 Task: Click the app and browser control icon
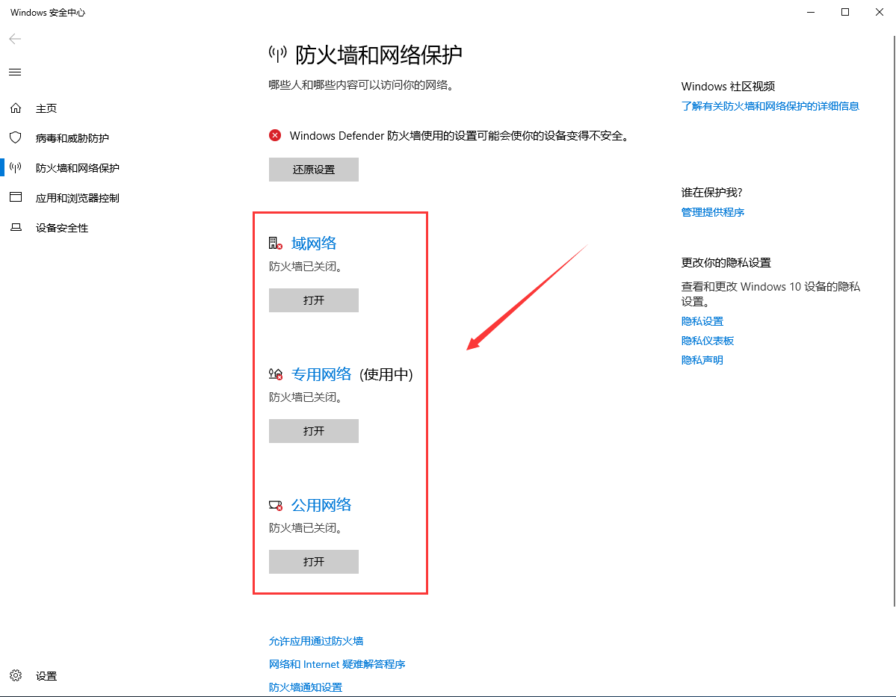(15, 198)
